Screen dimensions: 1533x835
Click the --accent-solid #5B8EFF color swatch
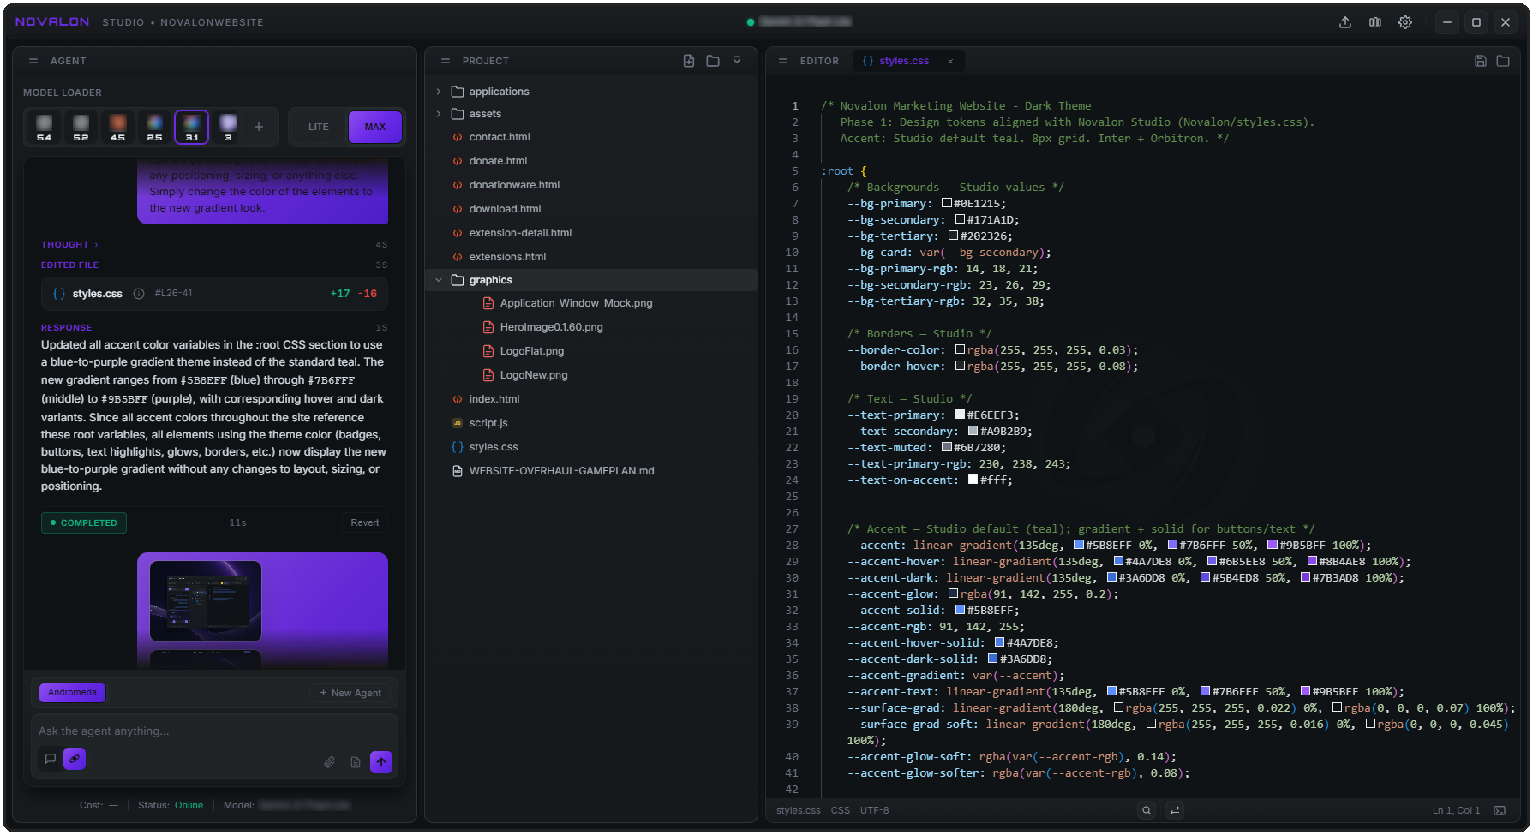click(960, 610)
